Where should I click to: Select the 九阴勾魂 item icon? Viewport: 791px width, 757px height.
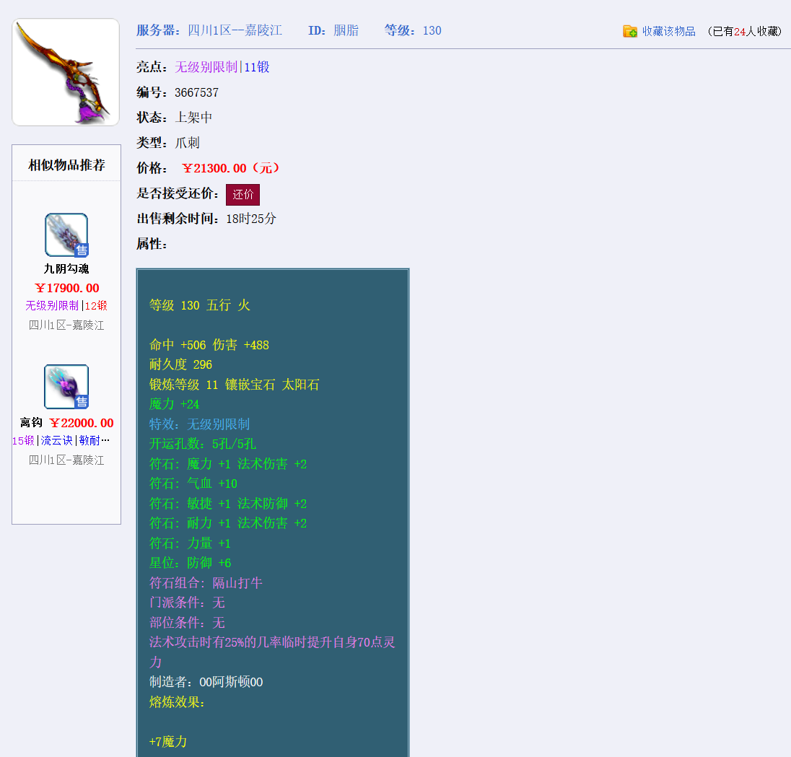pos(66,235)
